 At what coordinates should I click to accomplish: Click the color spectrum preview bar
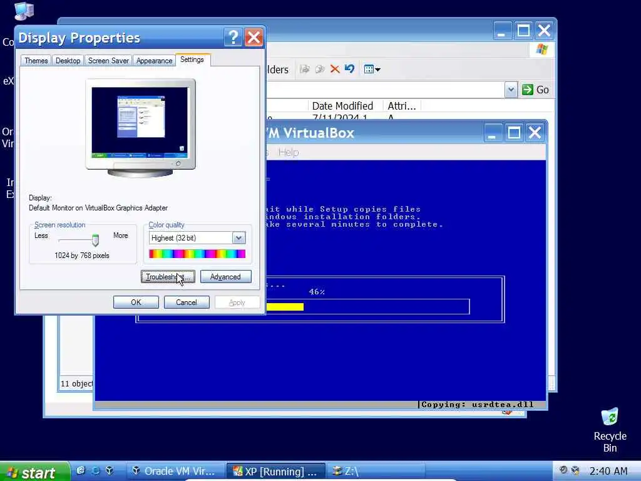click(197, 254)
